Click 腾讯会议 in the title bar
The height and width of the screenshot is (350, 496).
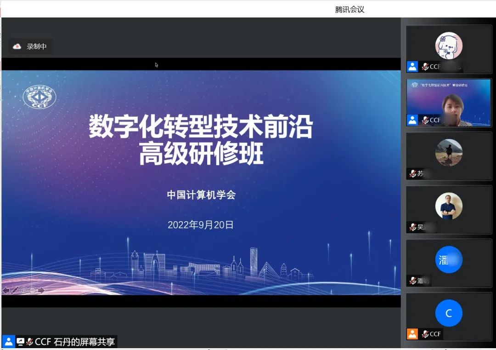pos(350,9)
